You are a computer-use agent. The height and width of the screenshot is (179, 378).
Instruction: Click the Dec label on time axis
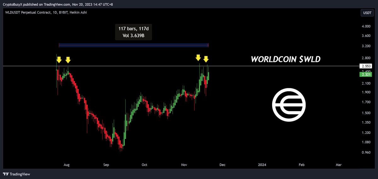point(222,165)
